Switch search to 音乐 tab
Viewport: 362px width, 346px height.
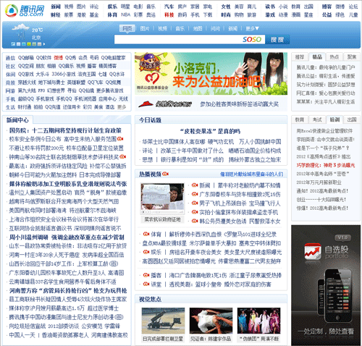coord(180,28)
